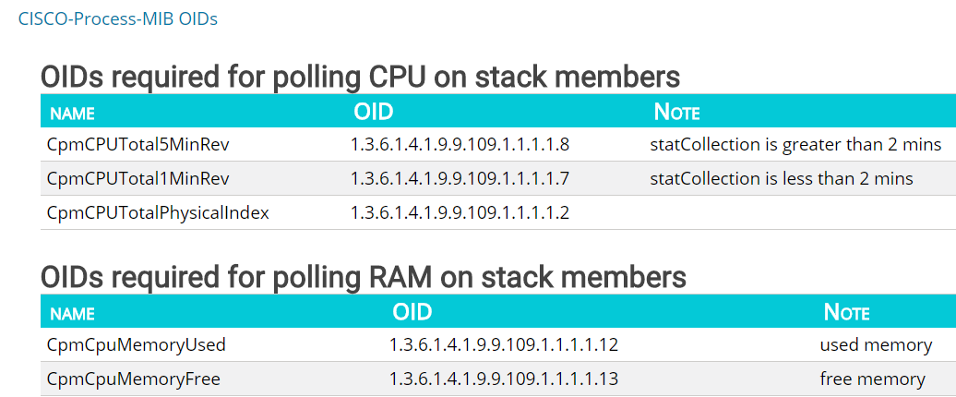
Task: Select the OID ending in 1.1.1.1.7
Action: 460,178
